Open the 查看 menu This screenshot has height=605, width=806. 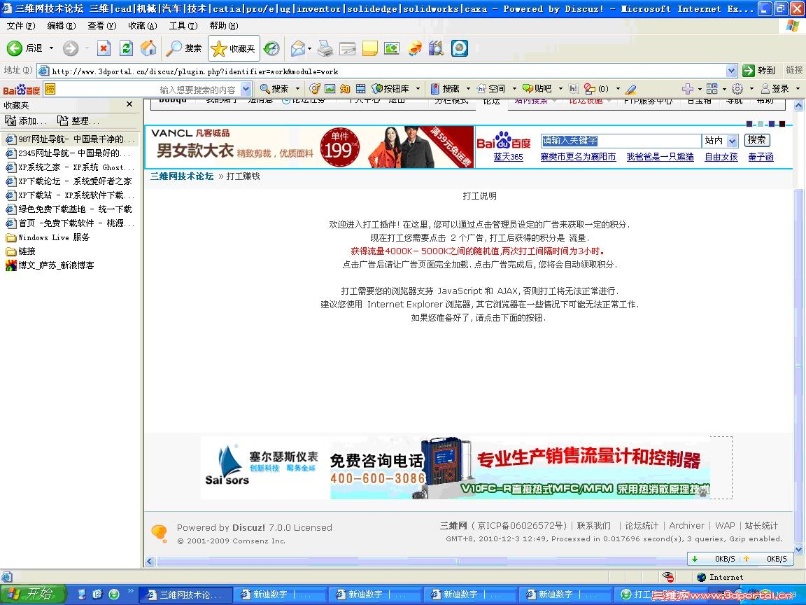pos(101,26)
